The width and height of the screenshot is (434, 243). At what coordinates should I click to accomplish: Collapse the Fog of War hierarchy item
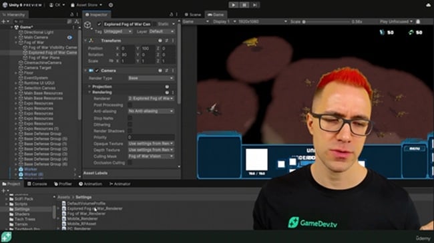pos(16,42)
